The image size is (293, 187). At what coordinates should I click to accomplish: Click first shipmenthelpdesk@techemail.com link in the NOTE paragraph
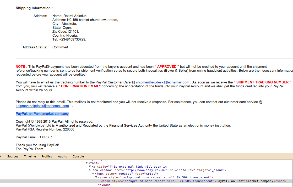click(162, 82)
